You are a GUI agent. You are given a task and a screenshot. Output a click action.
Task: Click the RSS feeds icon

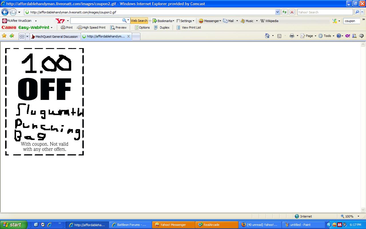coord(279,36)
